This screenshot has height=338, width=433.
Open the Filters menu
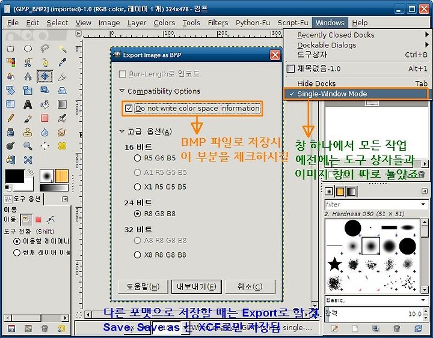[218, 23]
